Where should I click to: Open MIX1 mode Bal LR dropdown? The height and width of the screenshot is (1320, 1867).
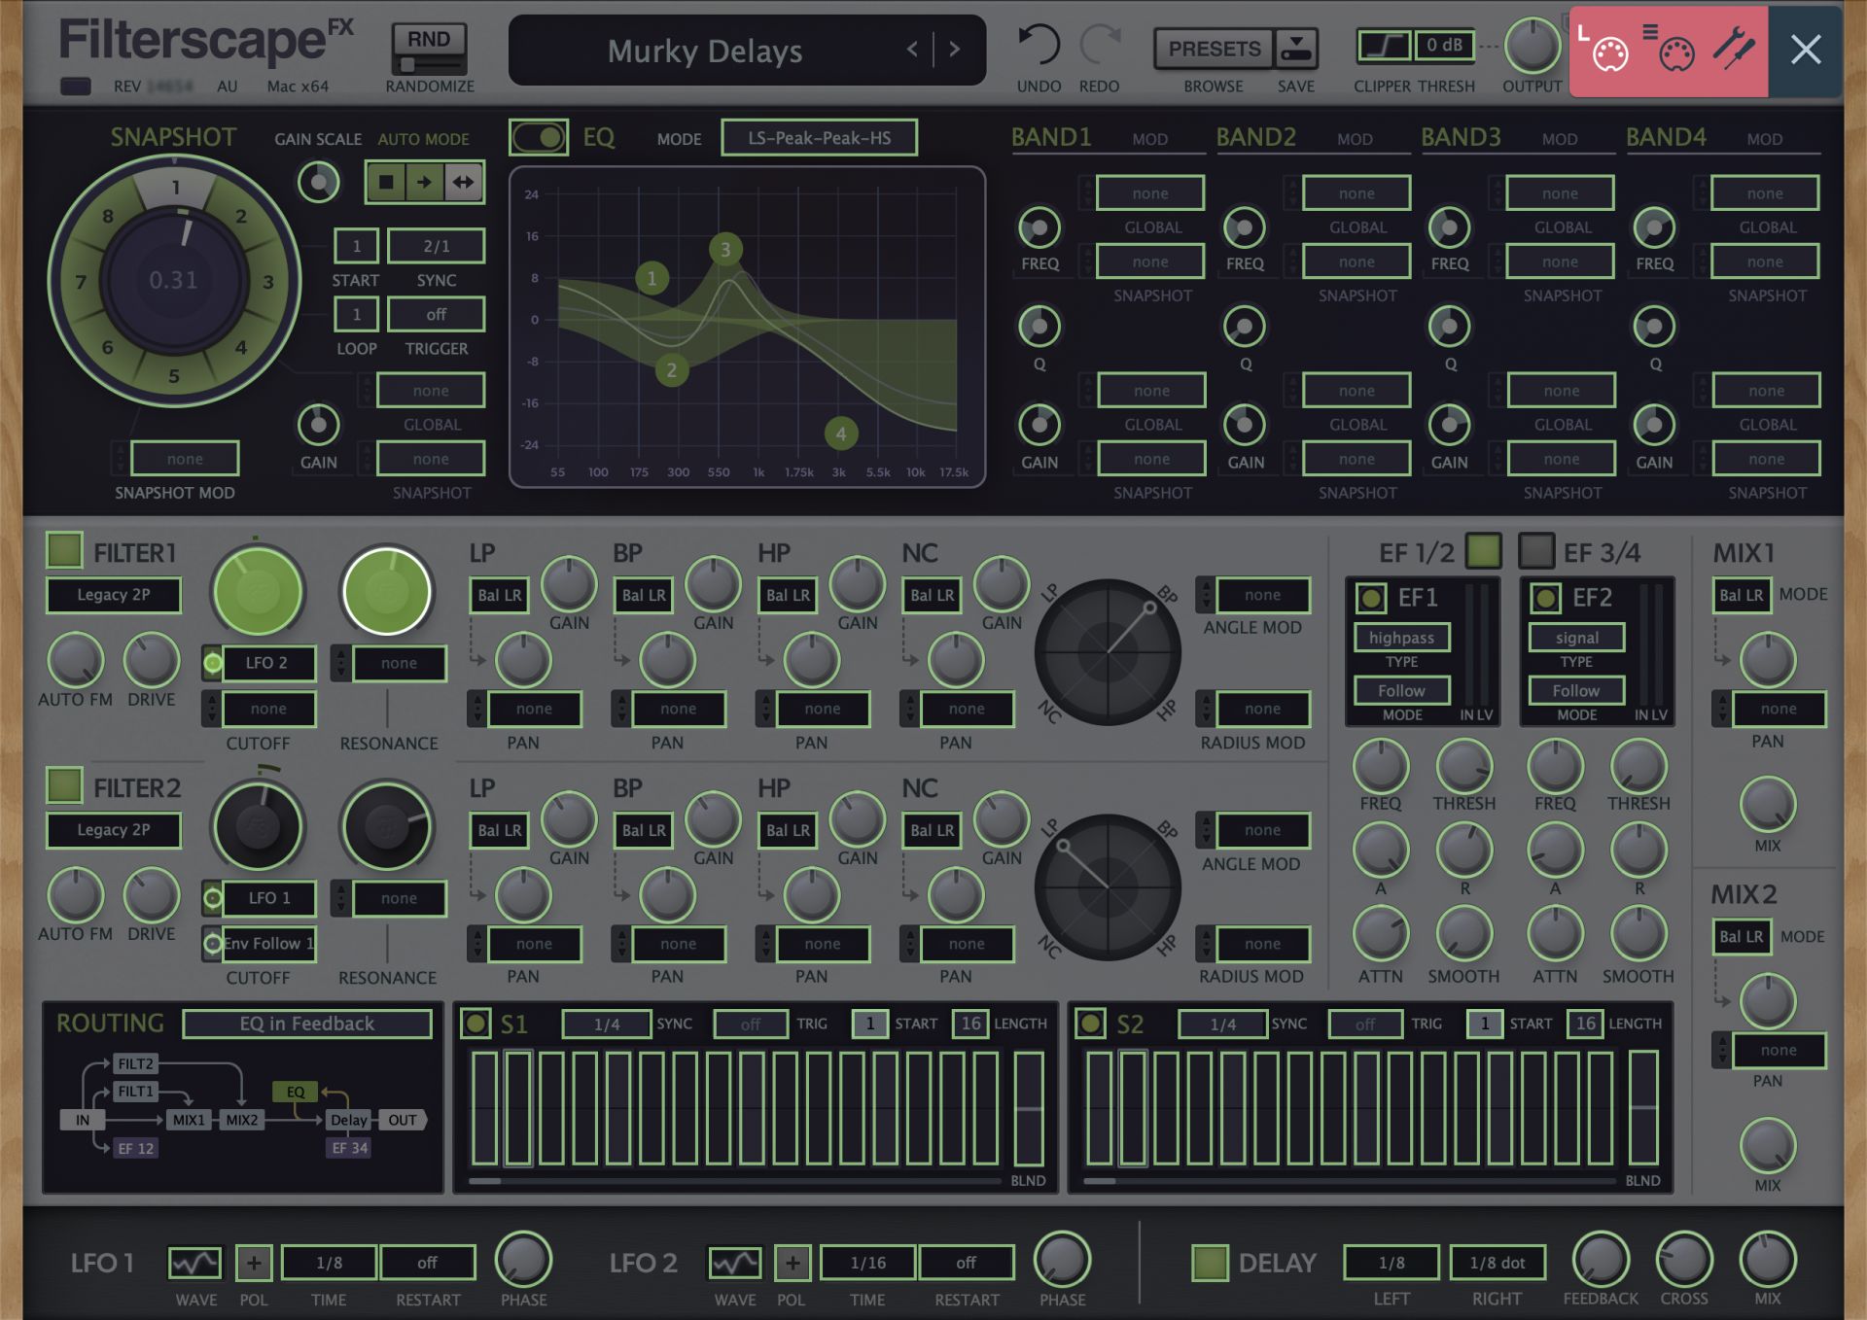point(1741,595)
